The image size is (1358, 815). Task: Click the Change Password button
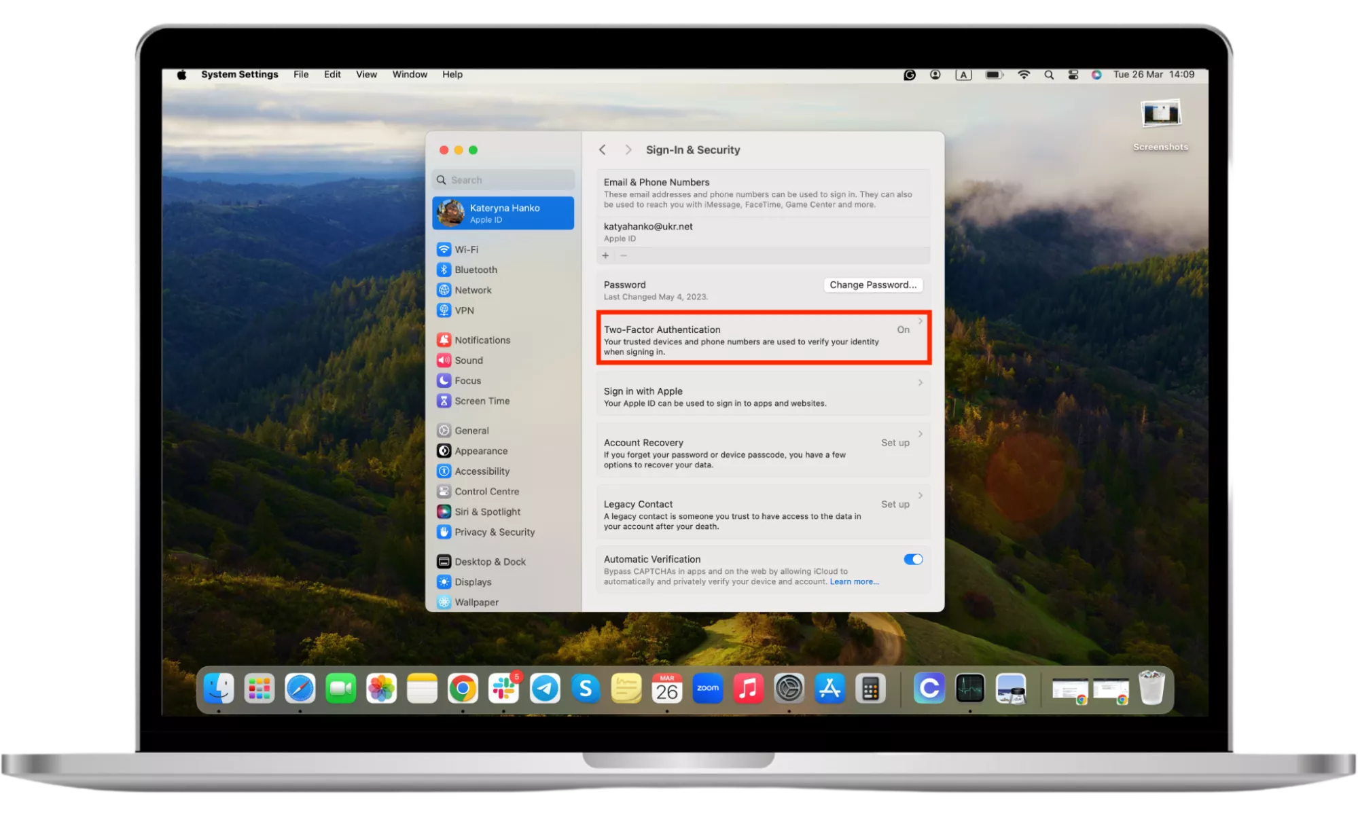[x=872, y=285]
